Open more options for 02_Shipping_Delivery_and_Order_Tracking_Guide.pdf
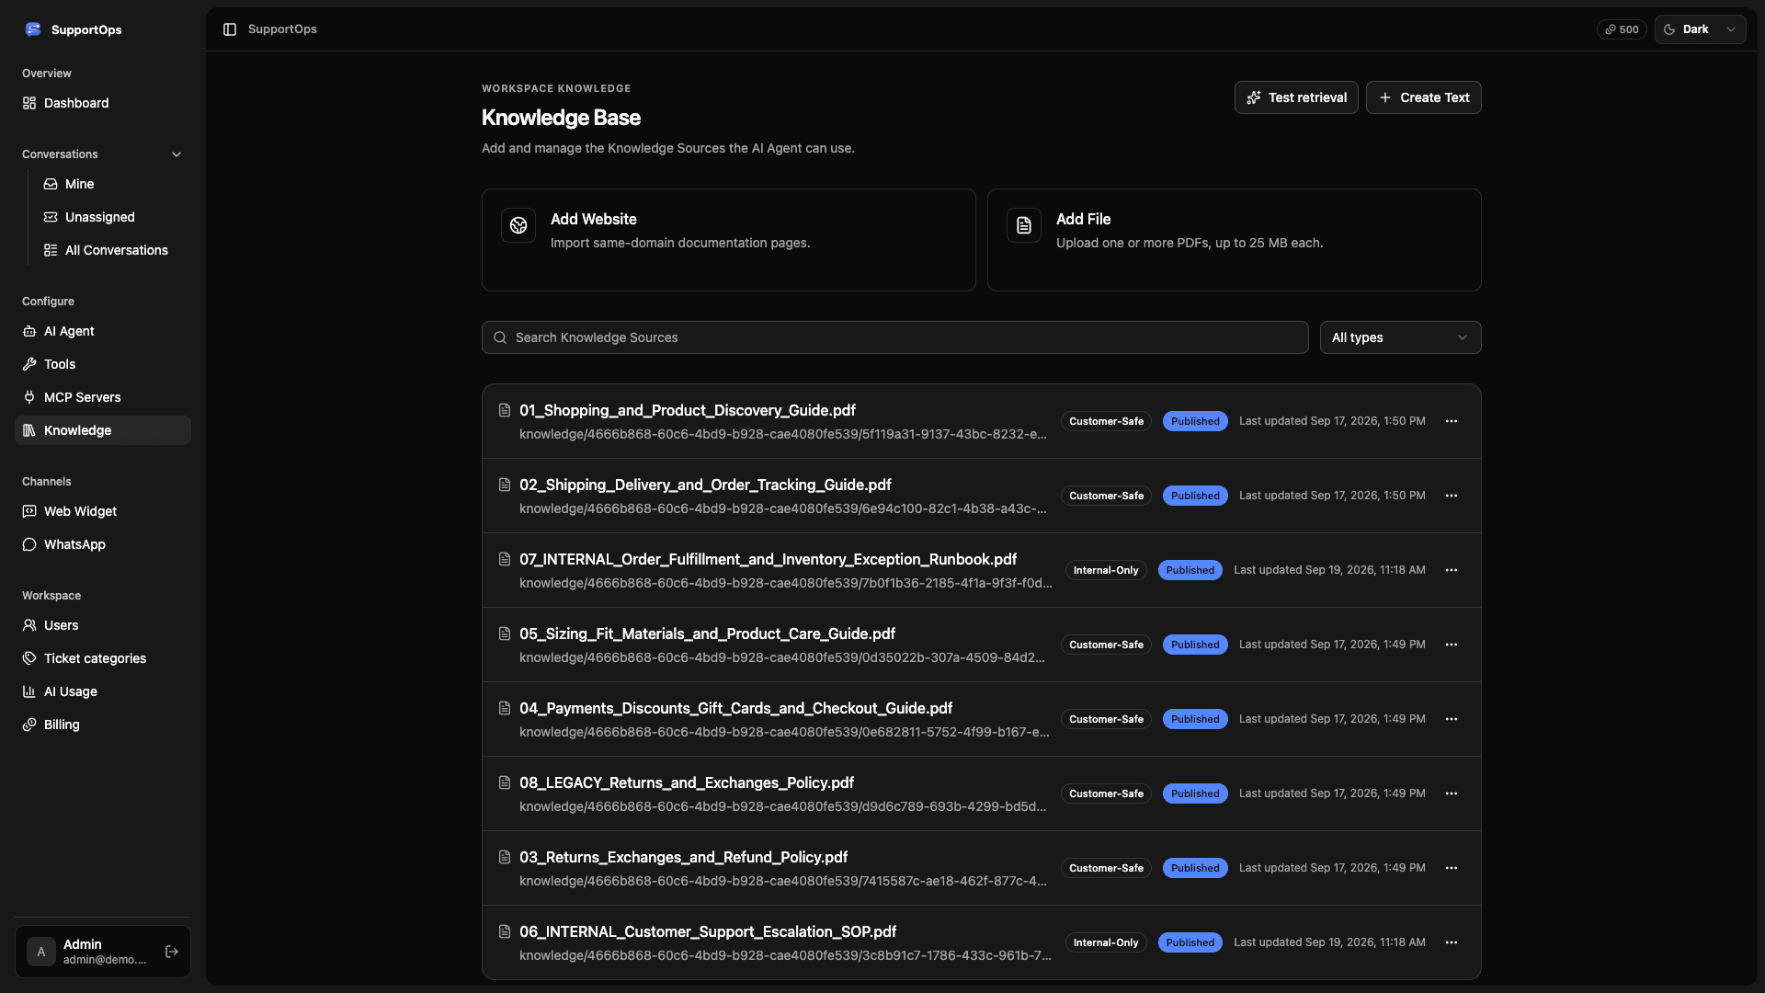 click(1452, 496)
